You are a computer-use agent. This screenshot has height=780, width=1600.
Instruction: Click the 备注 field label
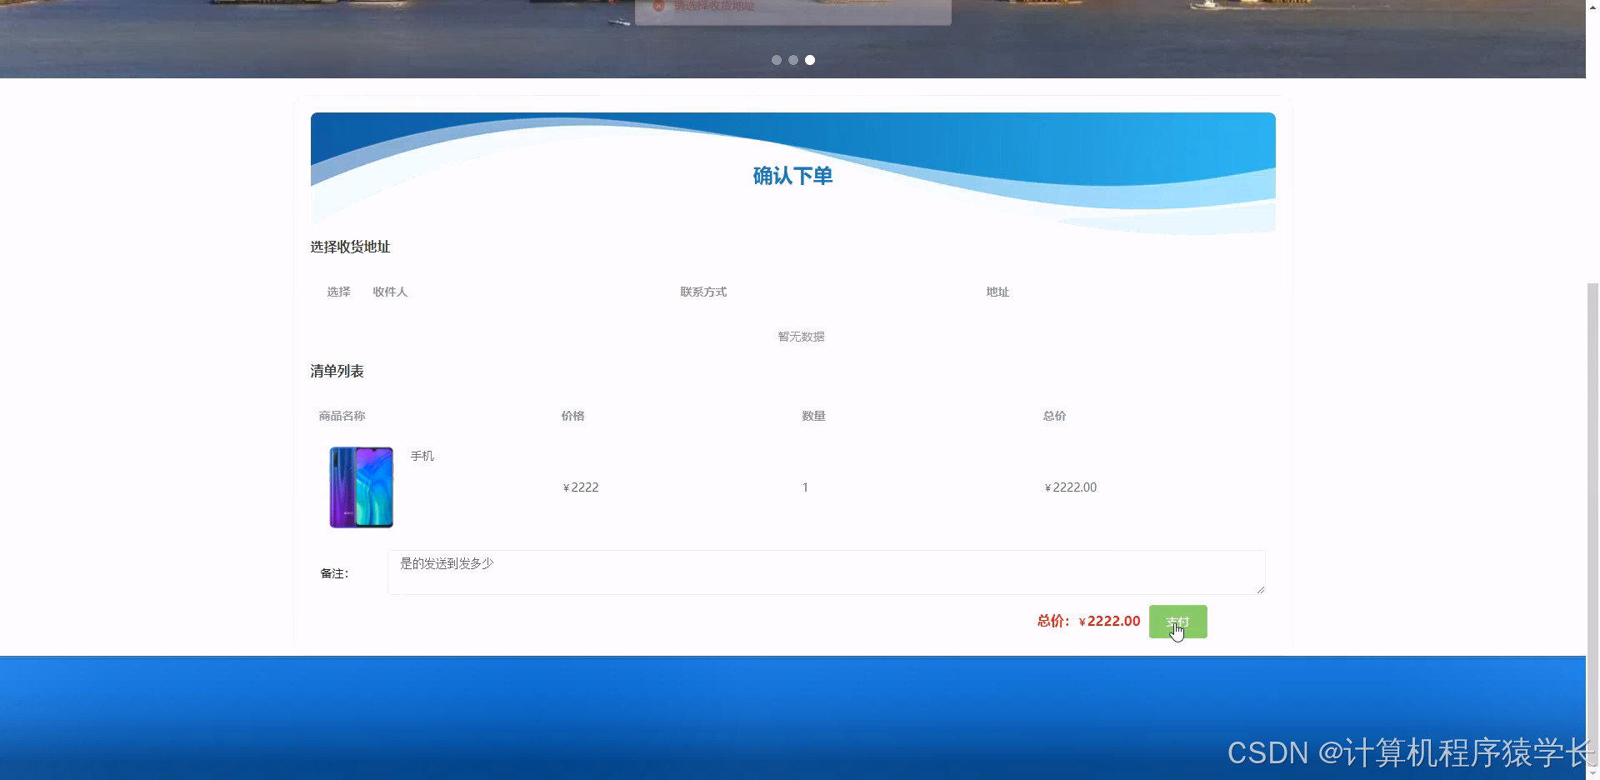[x=334, y=573]
